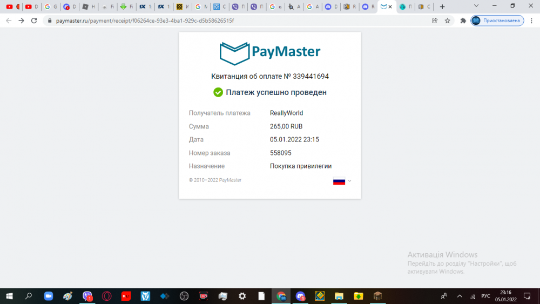Image resolution: width=540 pixels, height=304 pixels.
Task: Open Zoom from the taskbar
Action: 49,296
